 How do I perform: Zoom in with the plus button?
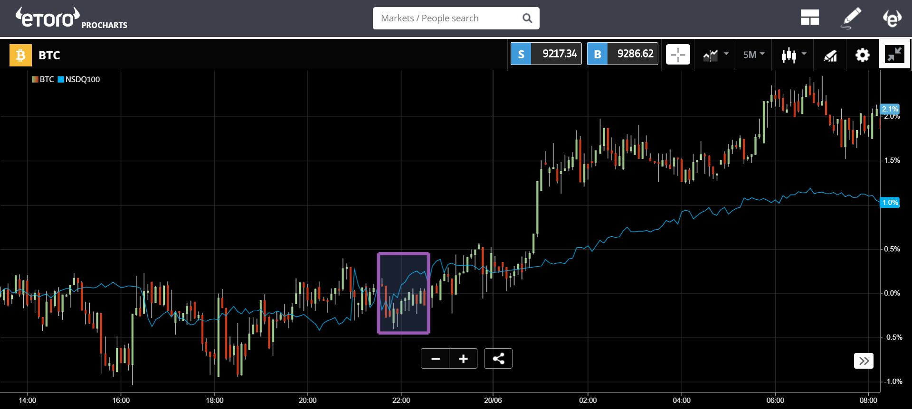tap(463, 359)
